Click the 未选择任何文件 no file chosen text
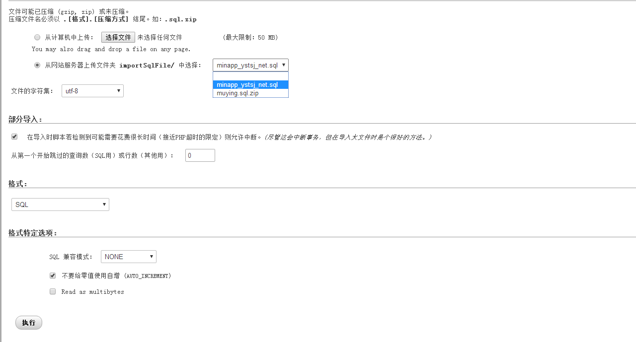Image resolution: width=636 pixels, height=342 pixels. 159,37
